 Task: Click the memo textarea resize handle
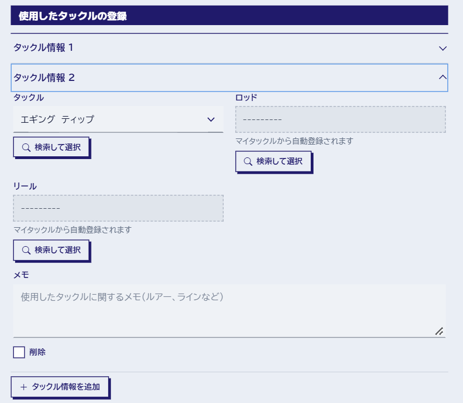click(439, 331)
